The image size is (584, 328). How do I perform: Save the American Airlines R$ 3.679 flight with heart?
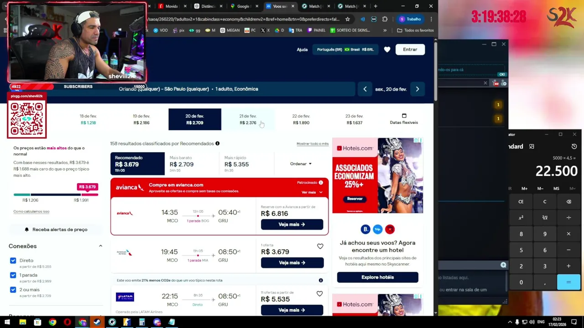pos(320,246)
